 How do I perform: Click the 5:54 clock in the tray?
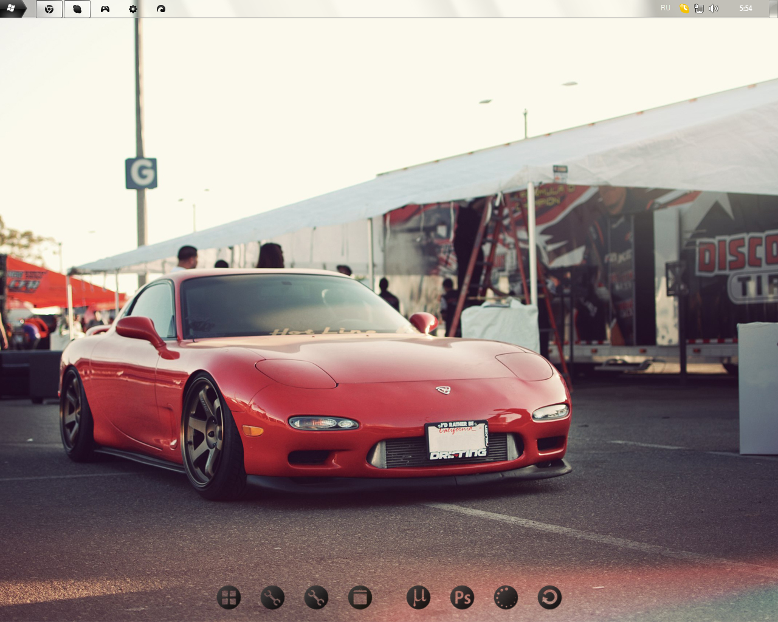(x=746, y=9)
